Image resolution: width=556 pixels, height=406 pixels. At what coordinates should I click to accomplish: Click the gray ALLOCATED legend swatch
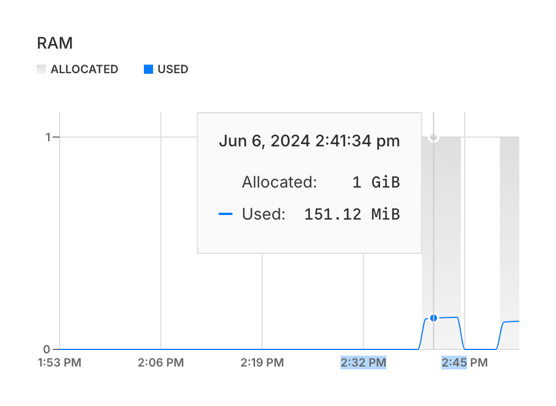[x=41, y=69]
